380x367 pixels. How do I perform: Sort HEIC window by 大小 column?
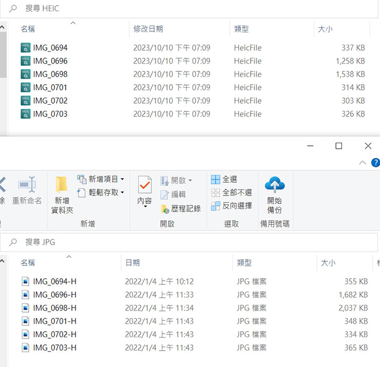[325, 29]
